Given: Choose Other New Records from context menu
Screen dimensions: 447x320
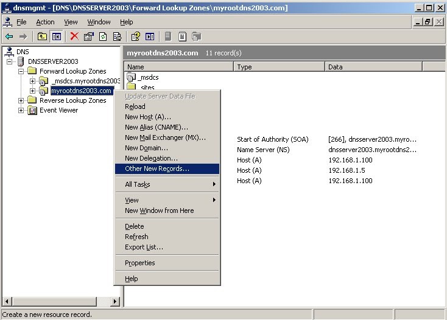Looking at the screenshot, I should 157,169.
